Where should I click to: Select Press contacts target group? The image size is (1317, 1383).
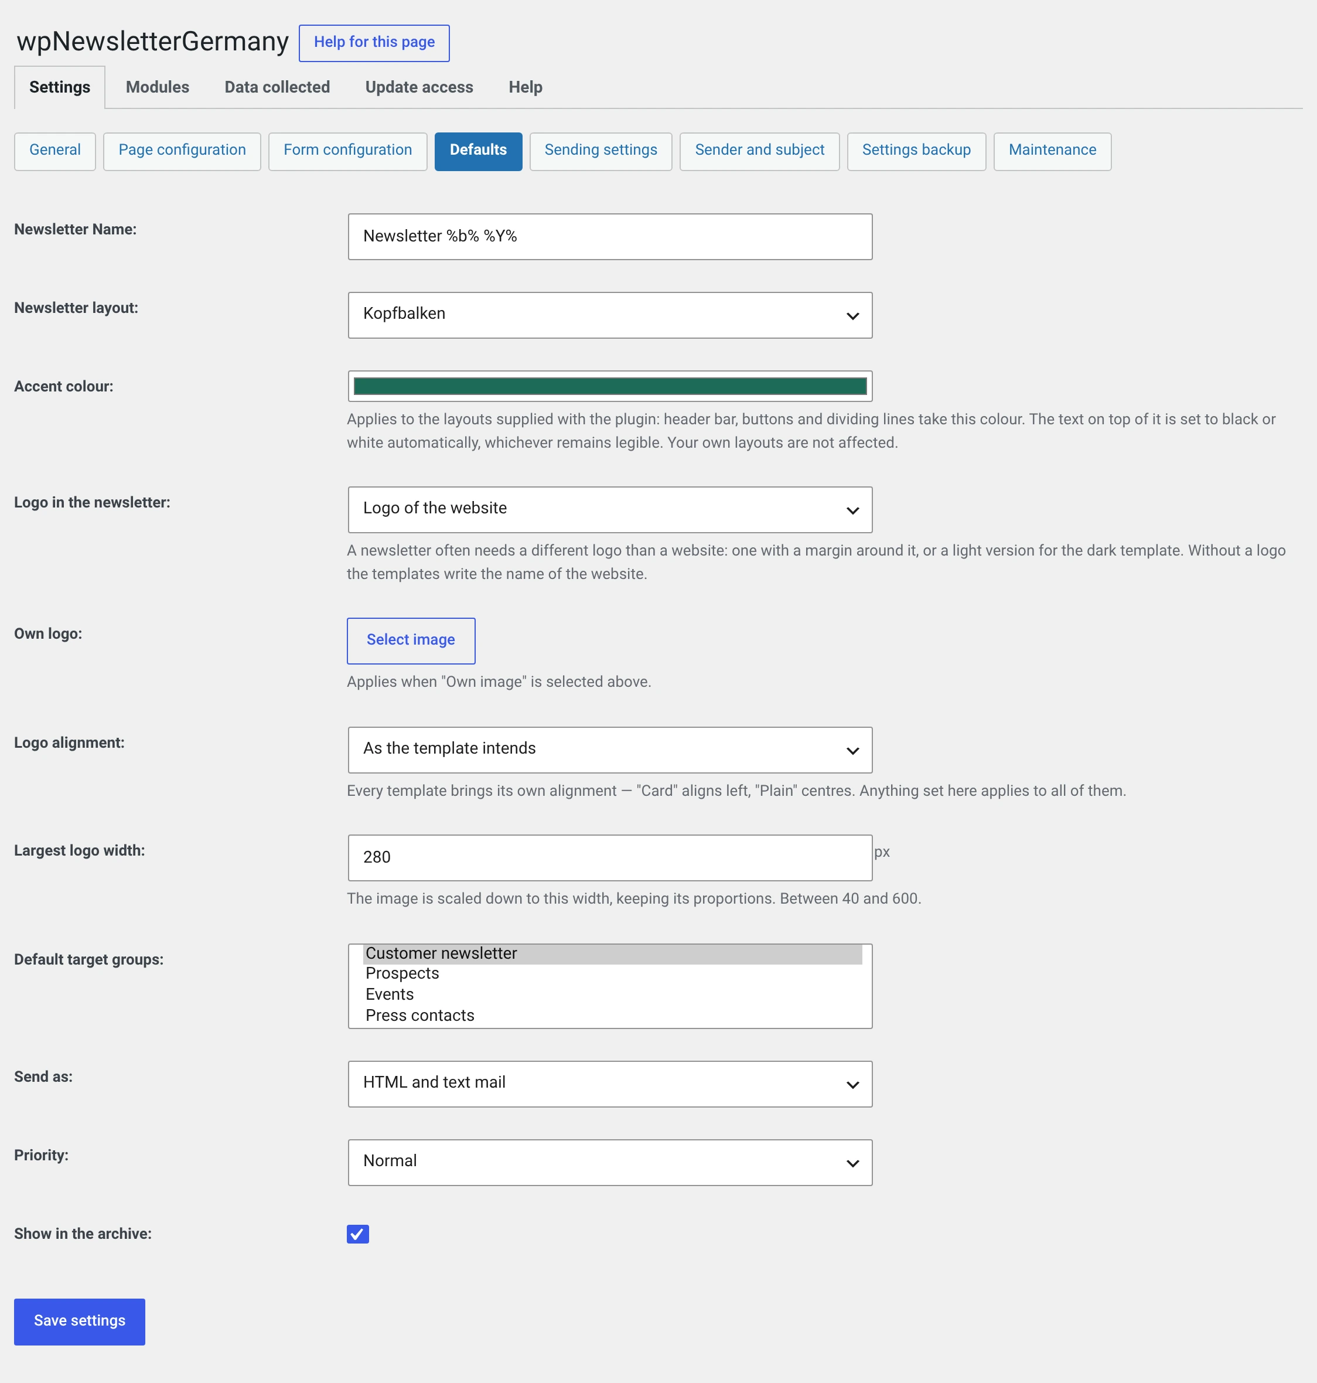pyautogui.click(x=612, y=1016)
